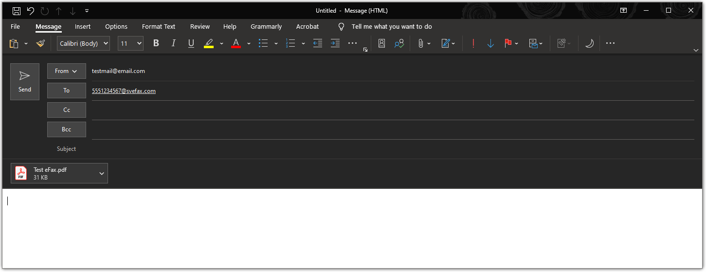Send the email message
This screenshot has width=706, height=272.
pyautogui.click(x=25, y=82)
